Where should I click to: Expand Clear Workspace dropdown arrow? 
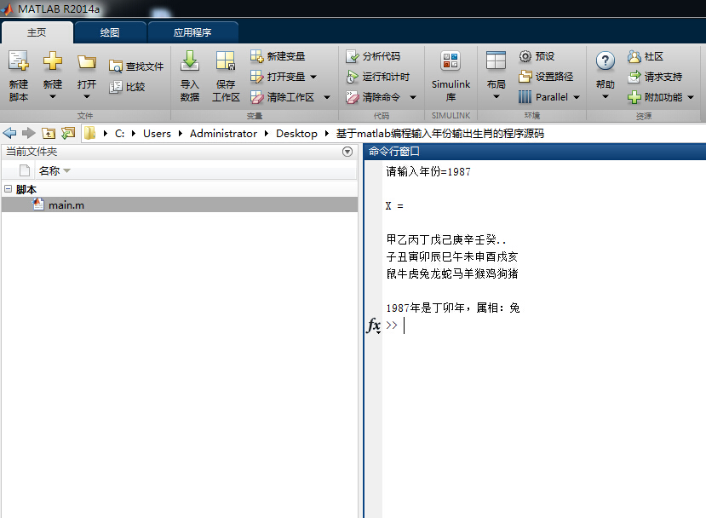[x=327, y=97]
